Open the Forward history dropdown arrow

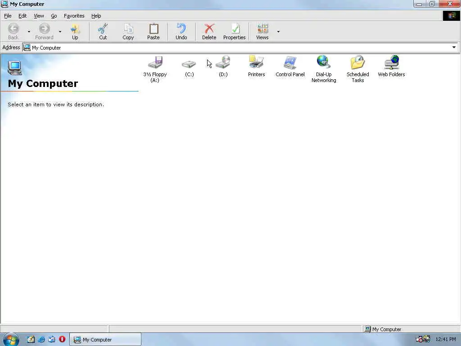(x=60, y=32)
